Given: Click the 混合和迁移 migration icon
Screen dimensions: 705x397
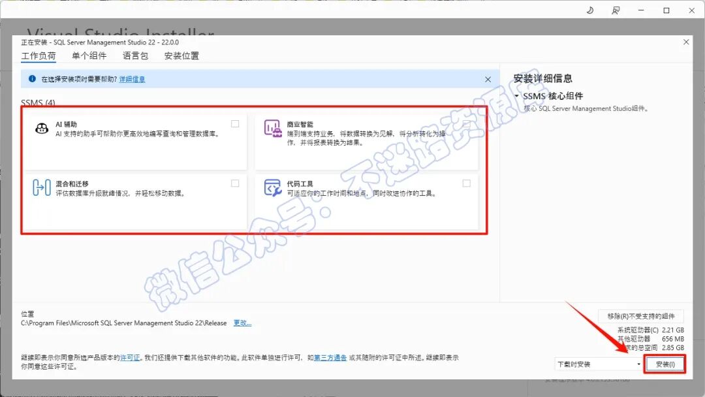Looking at the screenshot, I should coord(41,187).
